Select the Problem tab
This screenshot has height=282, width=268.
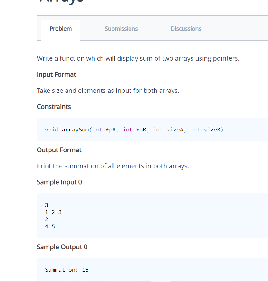coord(60,29)
